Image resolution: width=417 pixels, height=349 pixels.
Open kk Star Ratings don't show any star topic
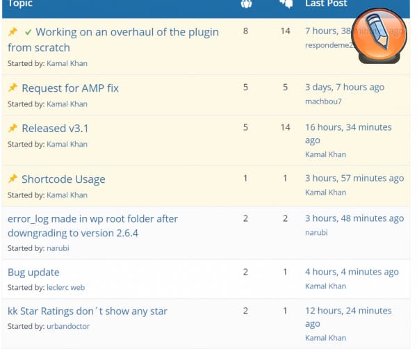(x=88, y=311)
